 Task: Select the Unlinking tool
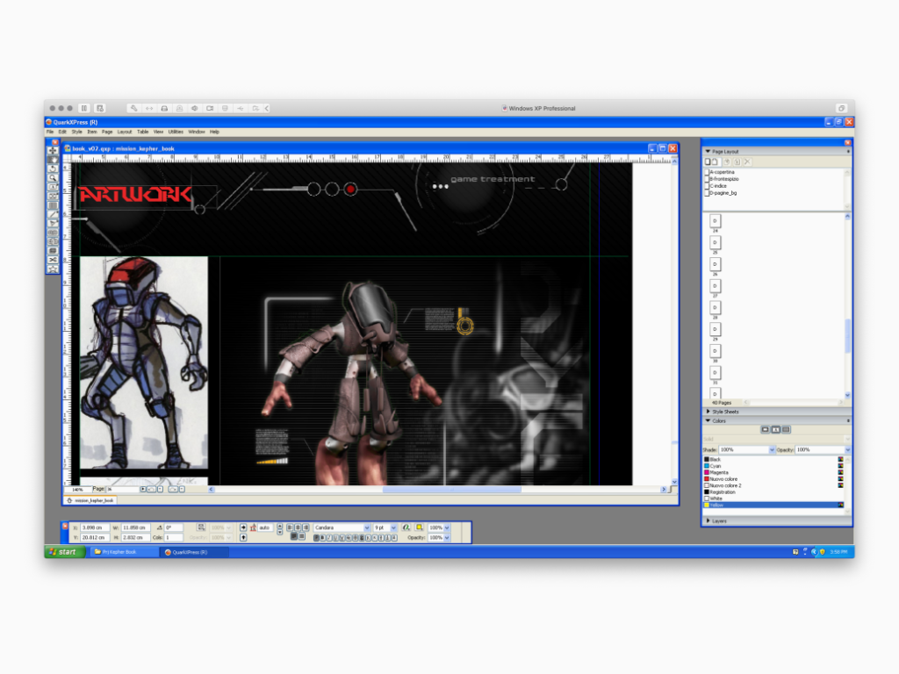[53, 242]
